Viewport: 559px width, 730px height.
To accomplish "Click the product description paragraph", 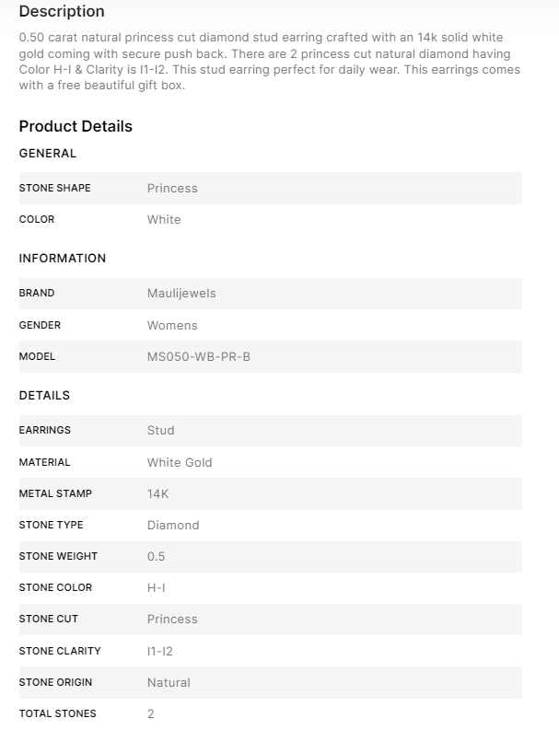I will pyautogui.click(x=269, y=62).
